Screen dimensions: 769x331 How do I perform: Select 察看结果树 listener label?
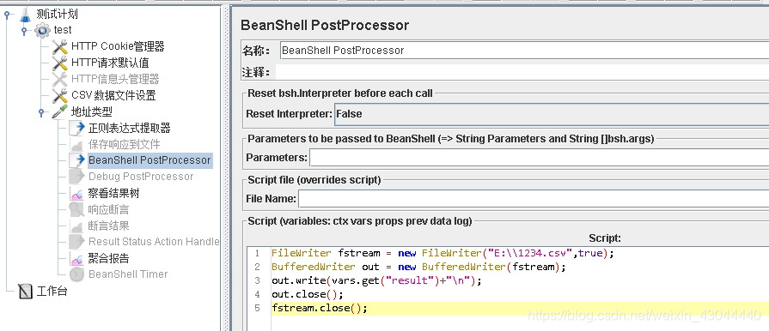[x=113, y=194]
